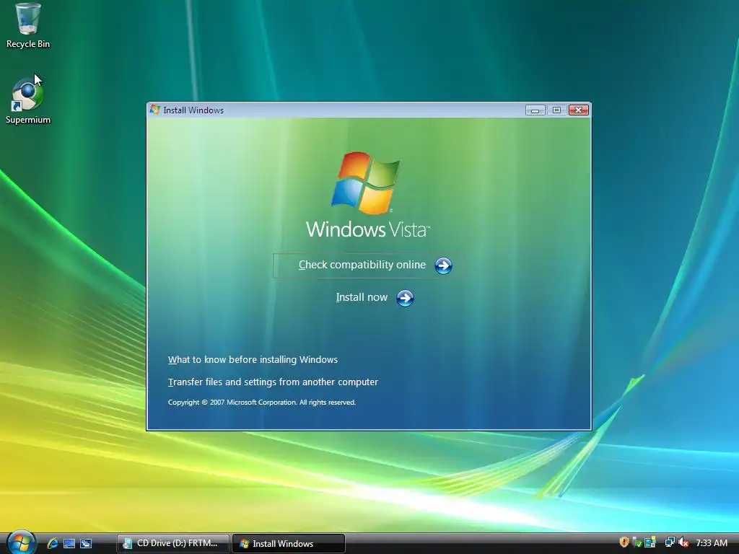This screenshot has height=554, width=739.
Task: Click the colorful squares tray icon right of the green check
Action: (650, 542)
